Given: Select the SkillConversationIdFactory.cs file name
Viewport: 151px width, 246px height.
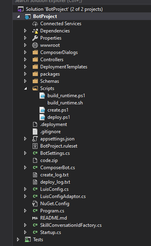Looking at the screenshot, I should pyautogui.click(x=71, y=225).
